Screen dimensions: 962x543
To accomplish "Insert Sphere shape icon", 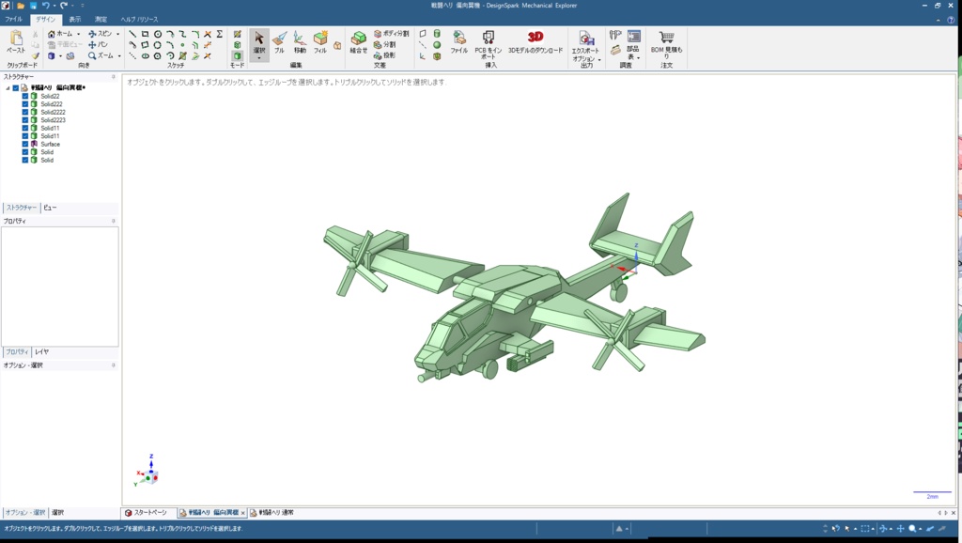I will (x=437, y=45).
